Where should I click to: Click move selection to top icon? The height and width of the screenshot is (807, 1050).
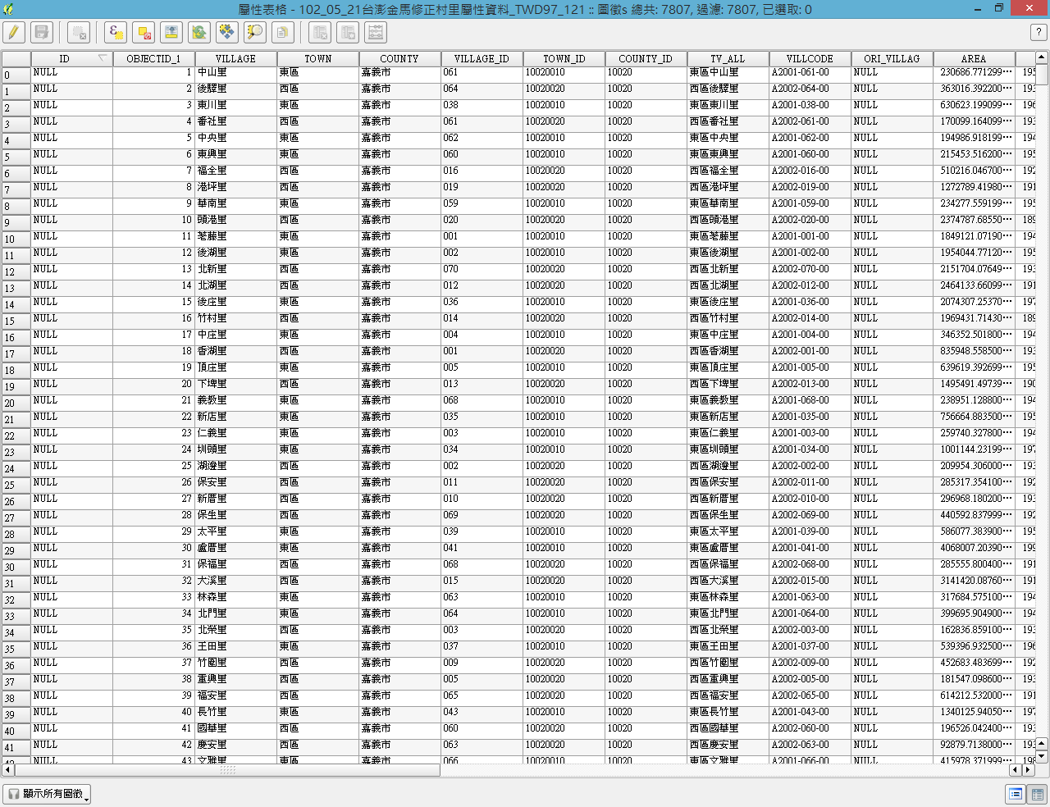[171, 33]
